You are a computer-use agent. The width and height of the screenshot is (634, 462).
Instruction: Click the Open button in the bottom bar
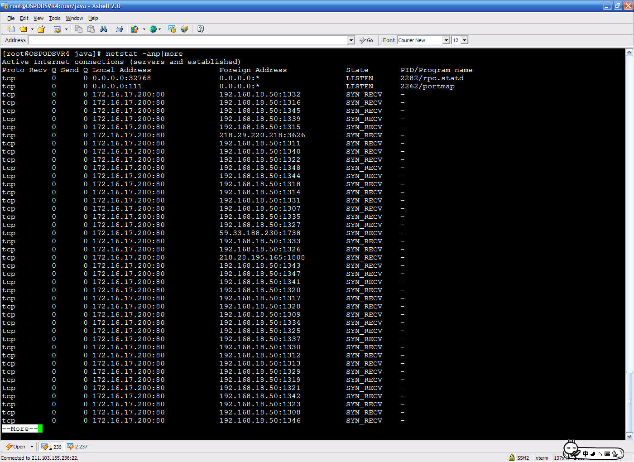click(15, 447)
